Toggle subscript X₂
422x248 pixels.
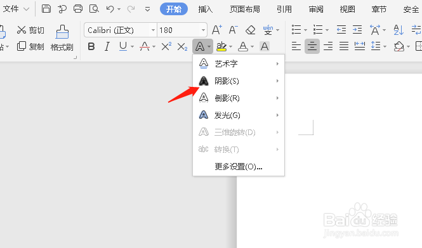182,47
